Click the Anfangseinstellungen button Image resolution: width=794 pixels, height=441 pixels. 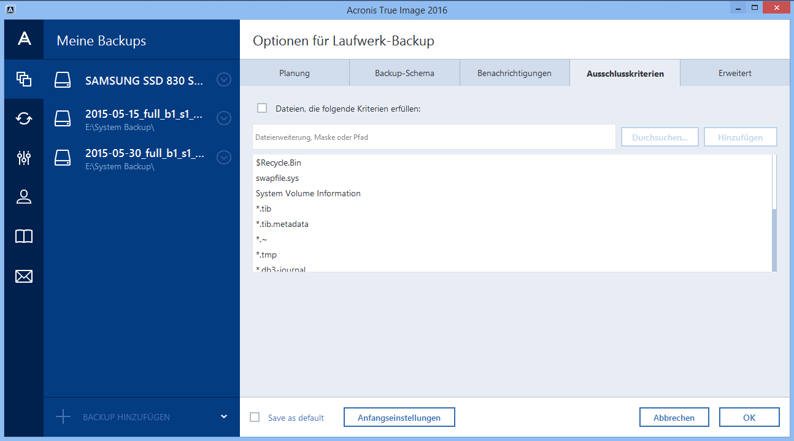(399, 418)
